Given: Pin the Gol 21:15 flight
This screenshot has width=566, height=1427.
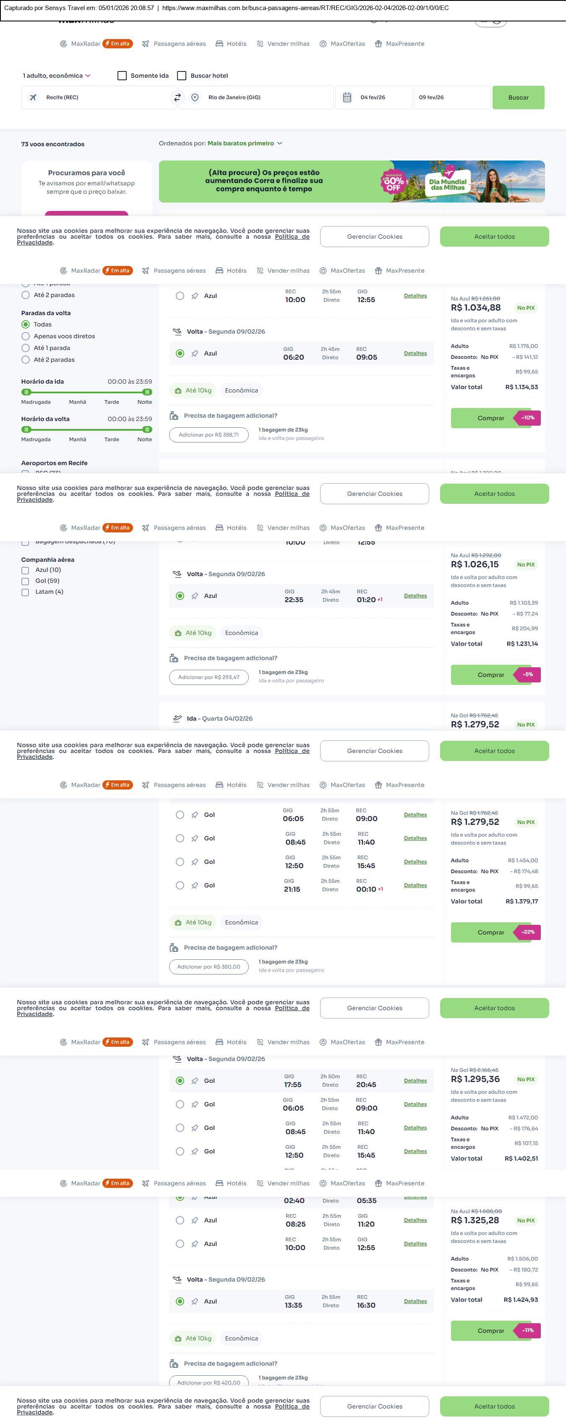Looking at the screenshot, I should pos(195,885).
